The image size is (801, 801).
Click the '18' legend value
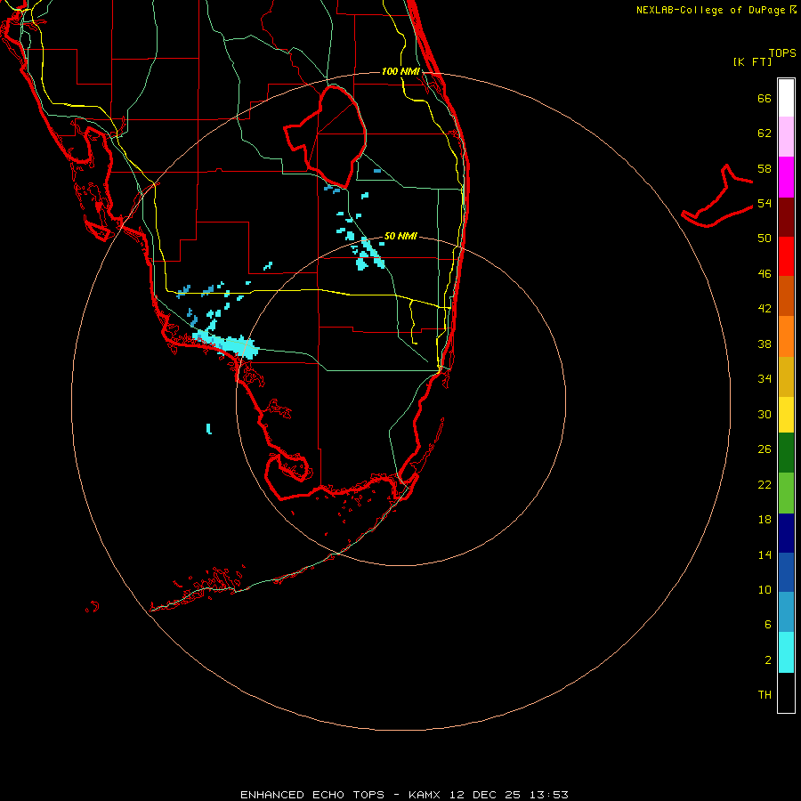(765, 520)
